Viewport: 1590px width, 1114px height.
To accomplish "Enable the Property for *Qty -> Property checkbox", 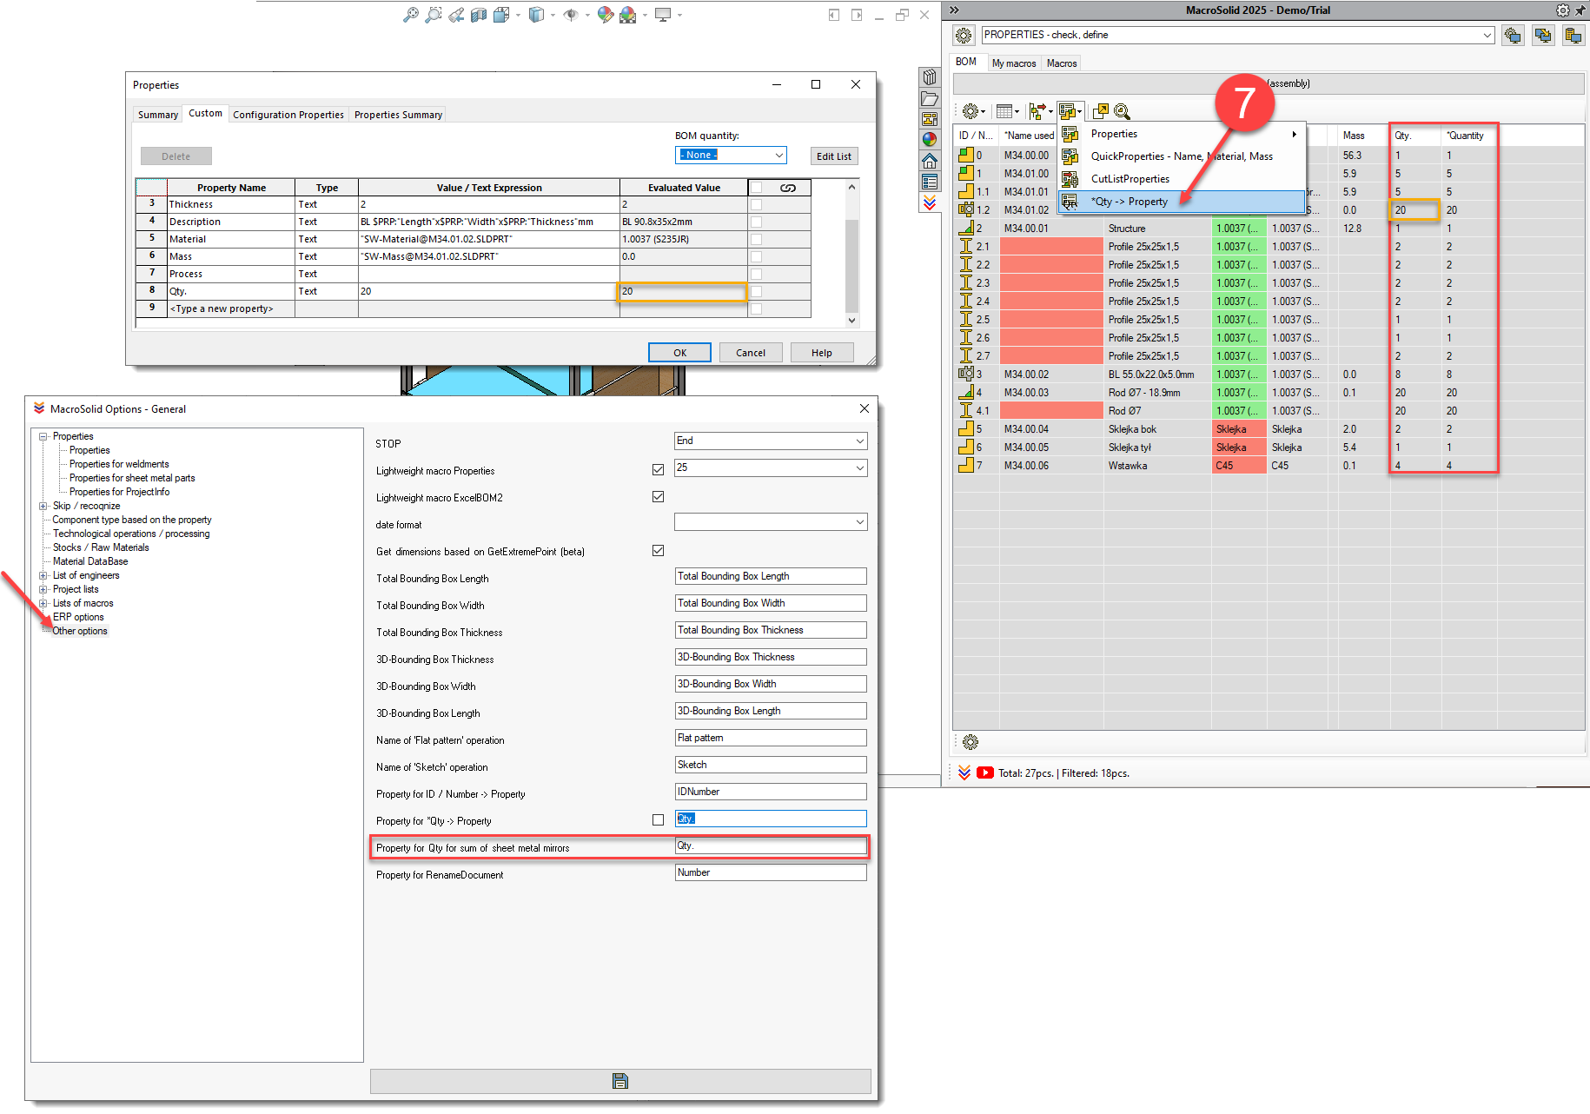I will (x=658, y=820).
